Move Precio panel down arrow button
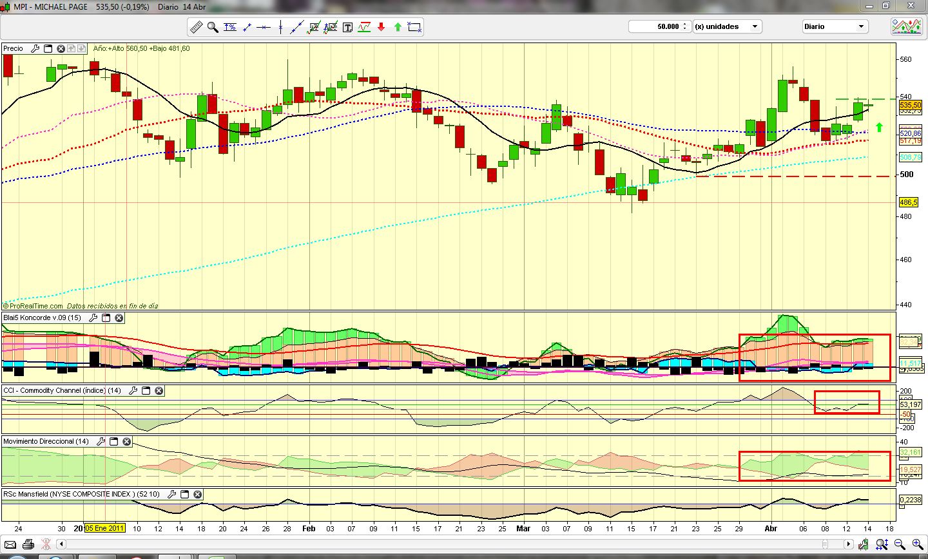This screenshot has width=928, height=559. [82, 48]
